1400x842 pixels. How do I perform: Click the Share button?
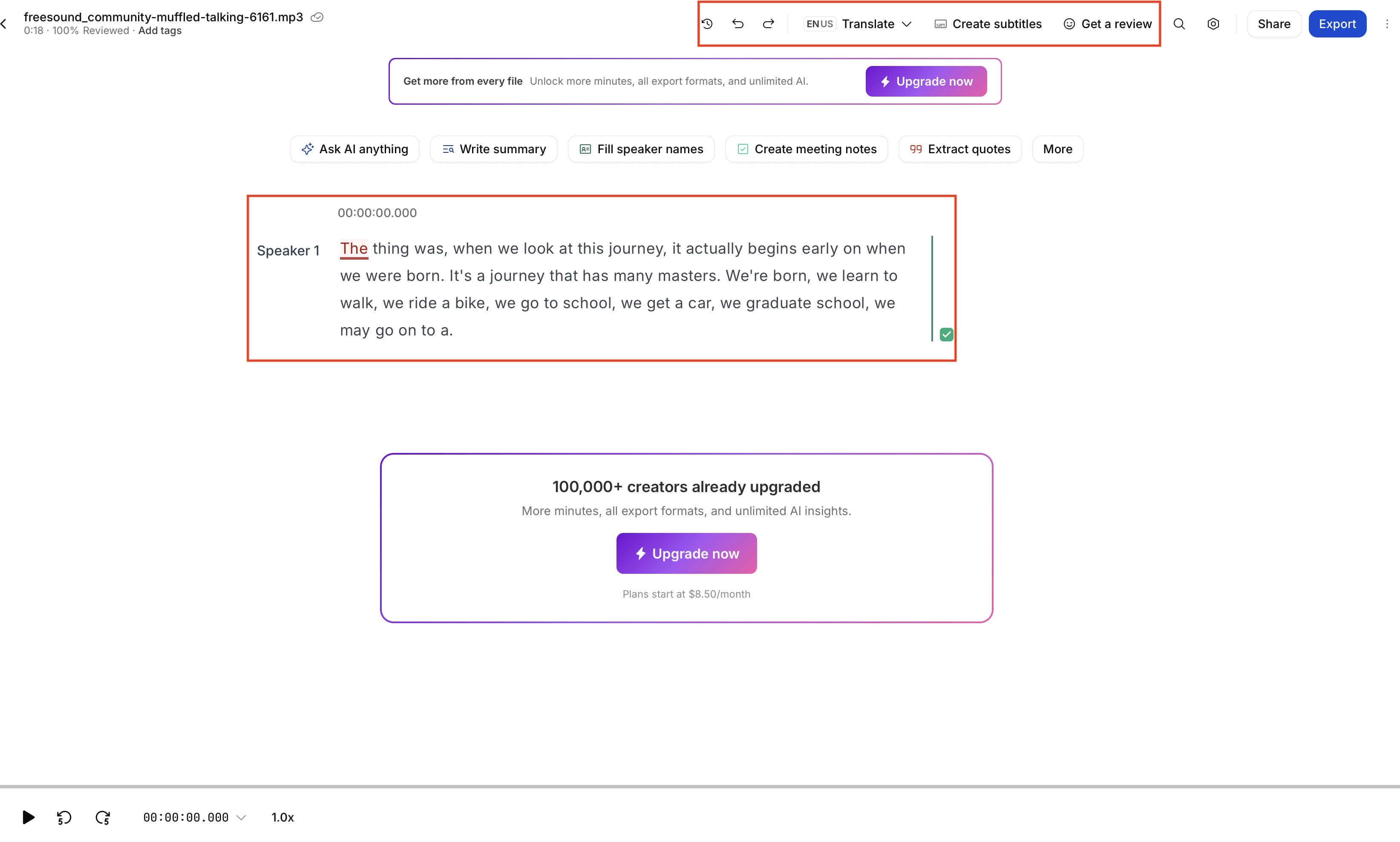tap(1273, 24)
